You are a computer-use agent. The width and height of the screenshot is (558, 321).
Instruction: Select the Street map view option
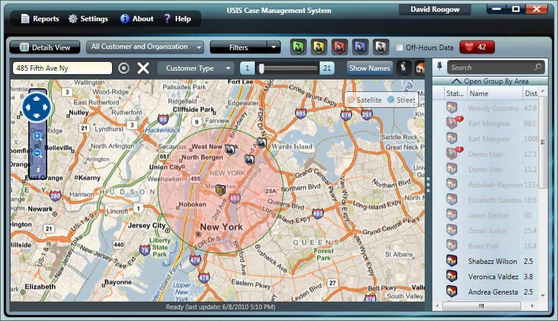coord(391,100)
